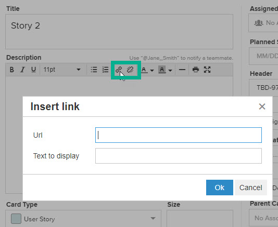Click the Insert link chain icon
The width and height of the screenshot is (278, 227).
pyautogui.click(x=119, y=70)
